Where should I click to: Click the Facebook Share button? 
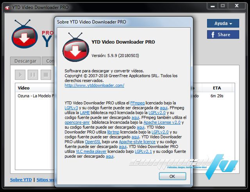[x=223, y=35]
